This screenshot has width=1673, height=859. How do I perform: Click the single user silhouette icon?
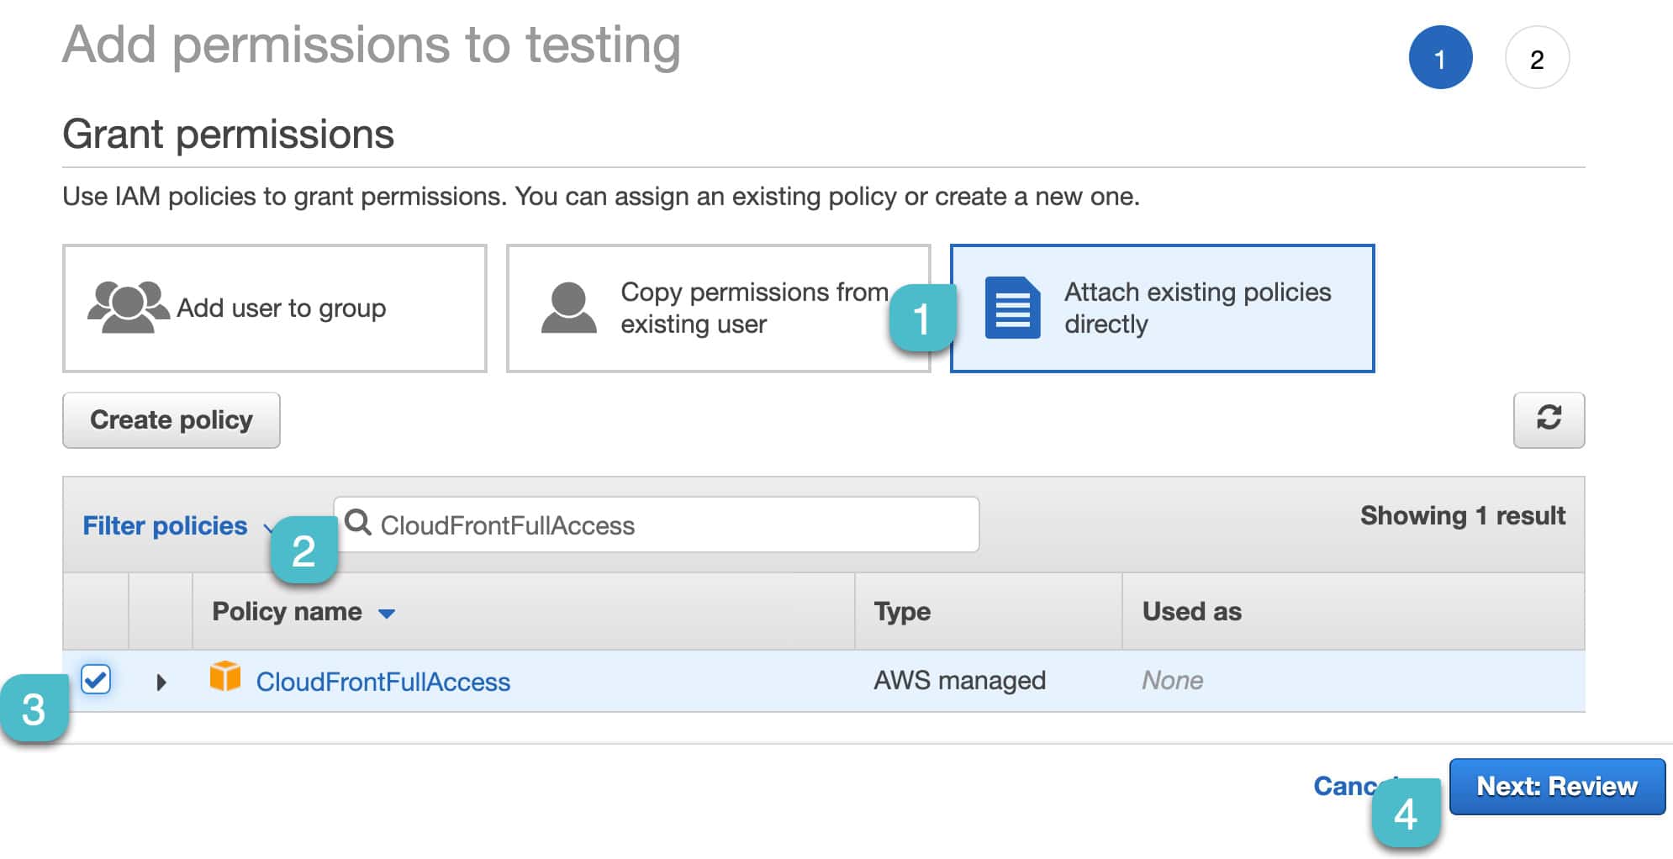569,308
